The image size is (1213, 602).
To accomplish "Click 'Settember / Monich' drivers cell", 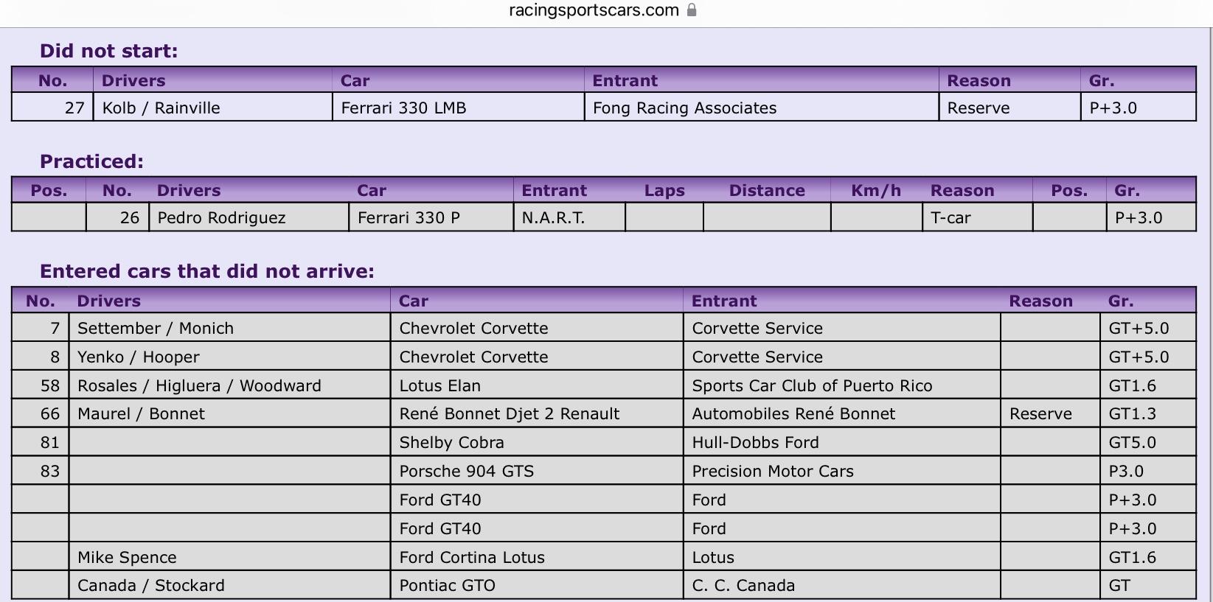I will (229, 328).
